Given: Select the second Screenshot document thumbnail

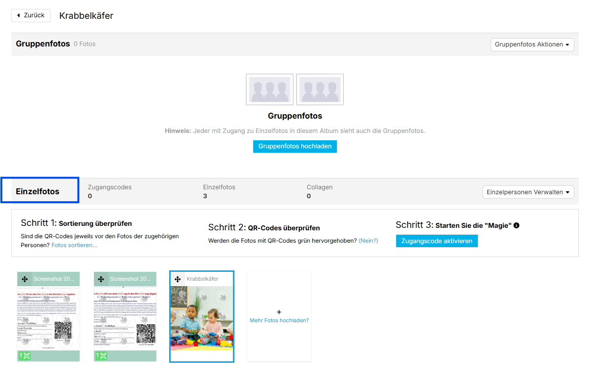Looking at the screenshot, I should tap(125, 319).
